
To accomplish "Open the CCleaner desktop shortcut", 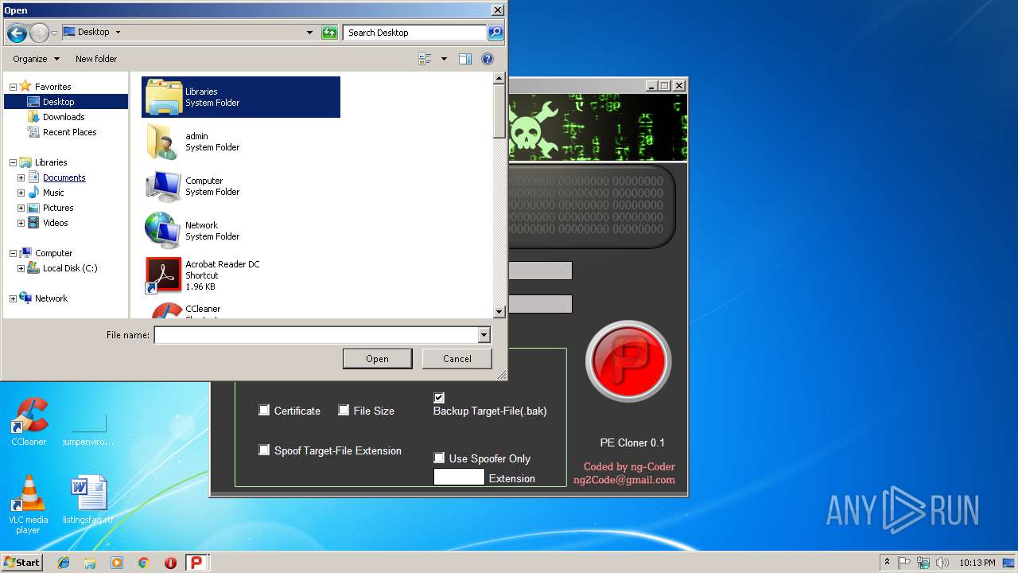I will 29,422.
